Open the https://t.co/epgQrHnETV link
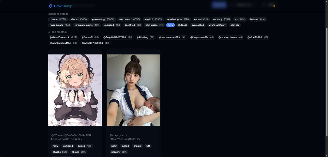This screenshot has width=328, height=157. pyautogui.click(x=125, y=139)
